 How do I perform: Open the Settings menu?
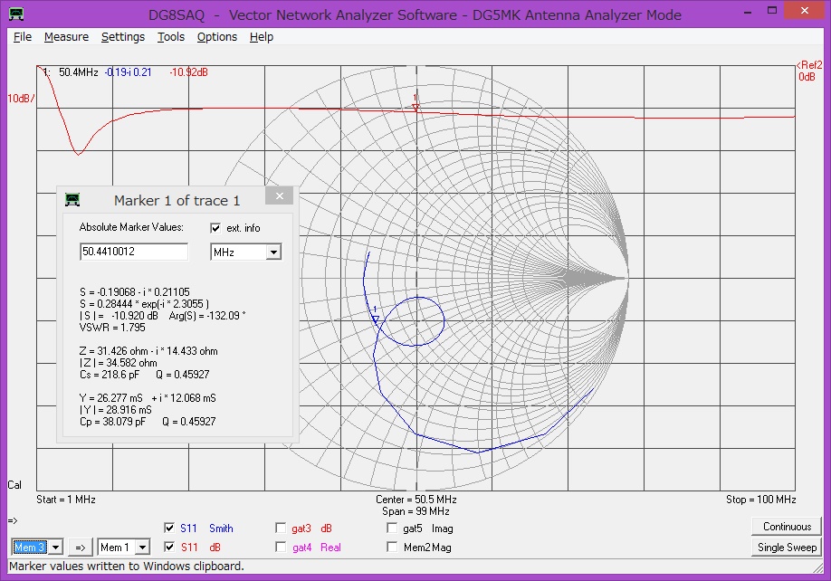point(123,37)
